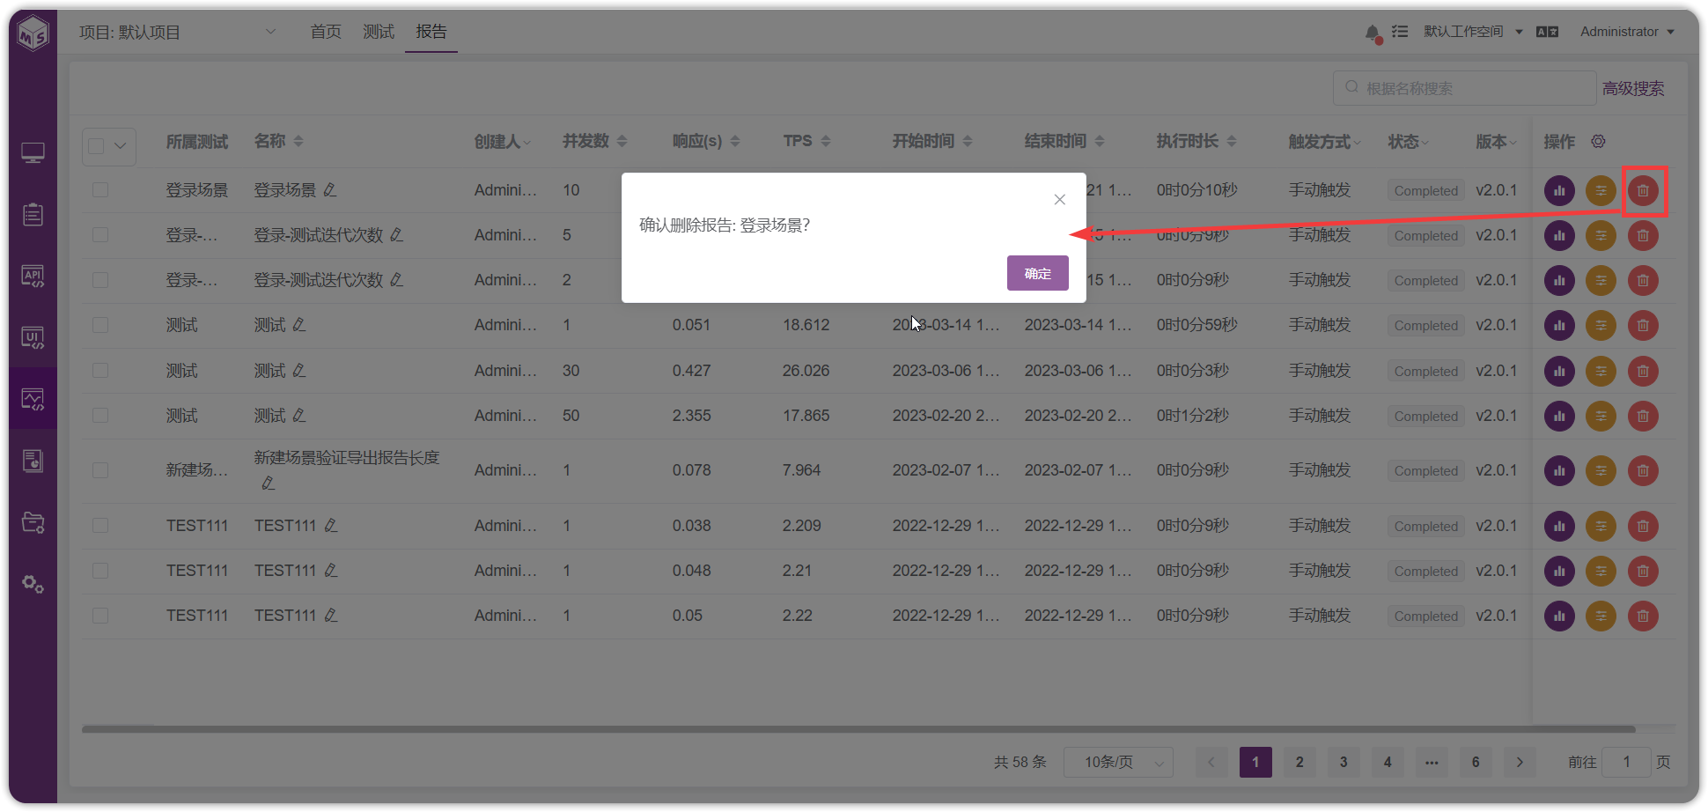The width and height of the screenshot is (1708, 812).
Task: Tick checkbox for row with 18.612 TPS
Action: click(100, 325)
